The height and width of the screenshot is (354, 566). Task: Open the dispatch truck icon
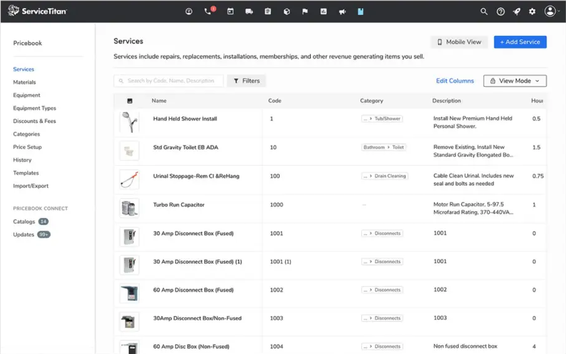coord(249,12)
